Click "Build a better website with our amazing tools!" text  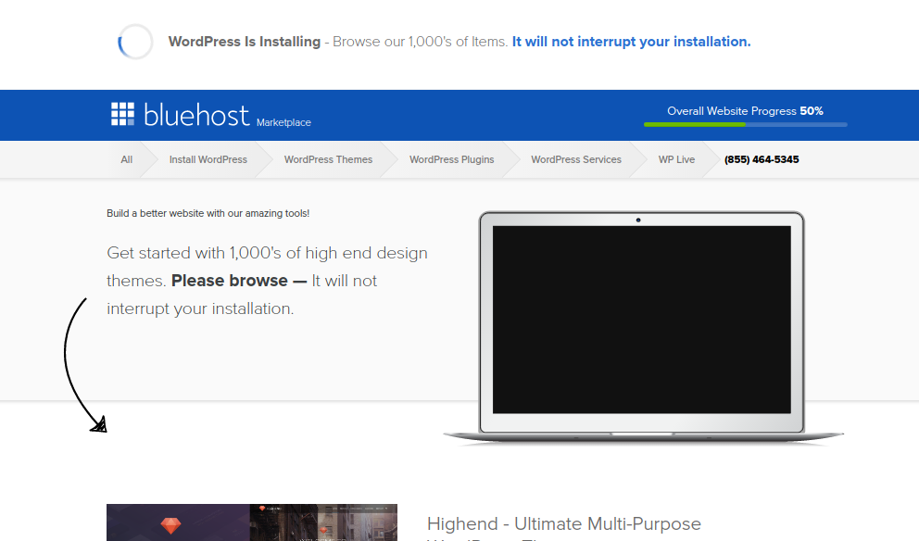(x=208, y=213)
